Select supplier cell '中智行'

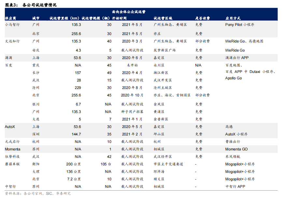(x=10, y=187)
